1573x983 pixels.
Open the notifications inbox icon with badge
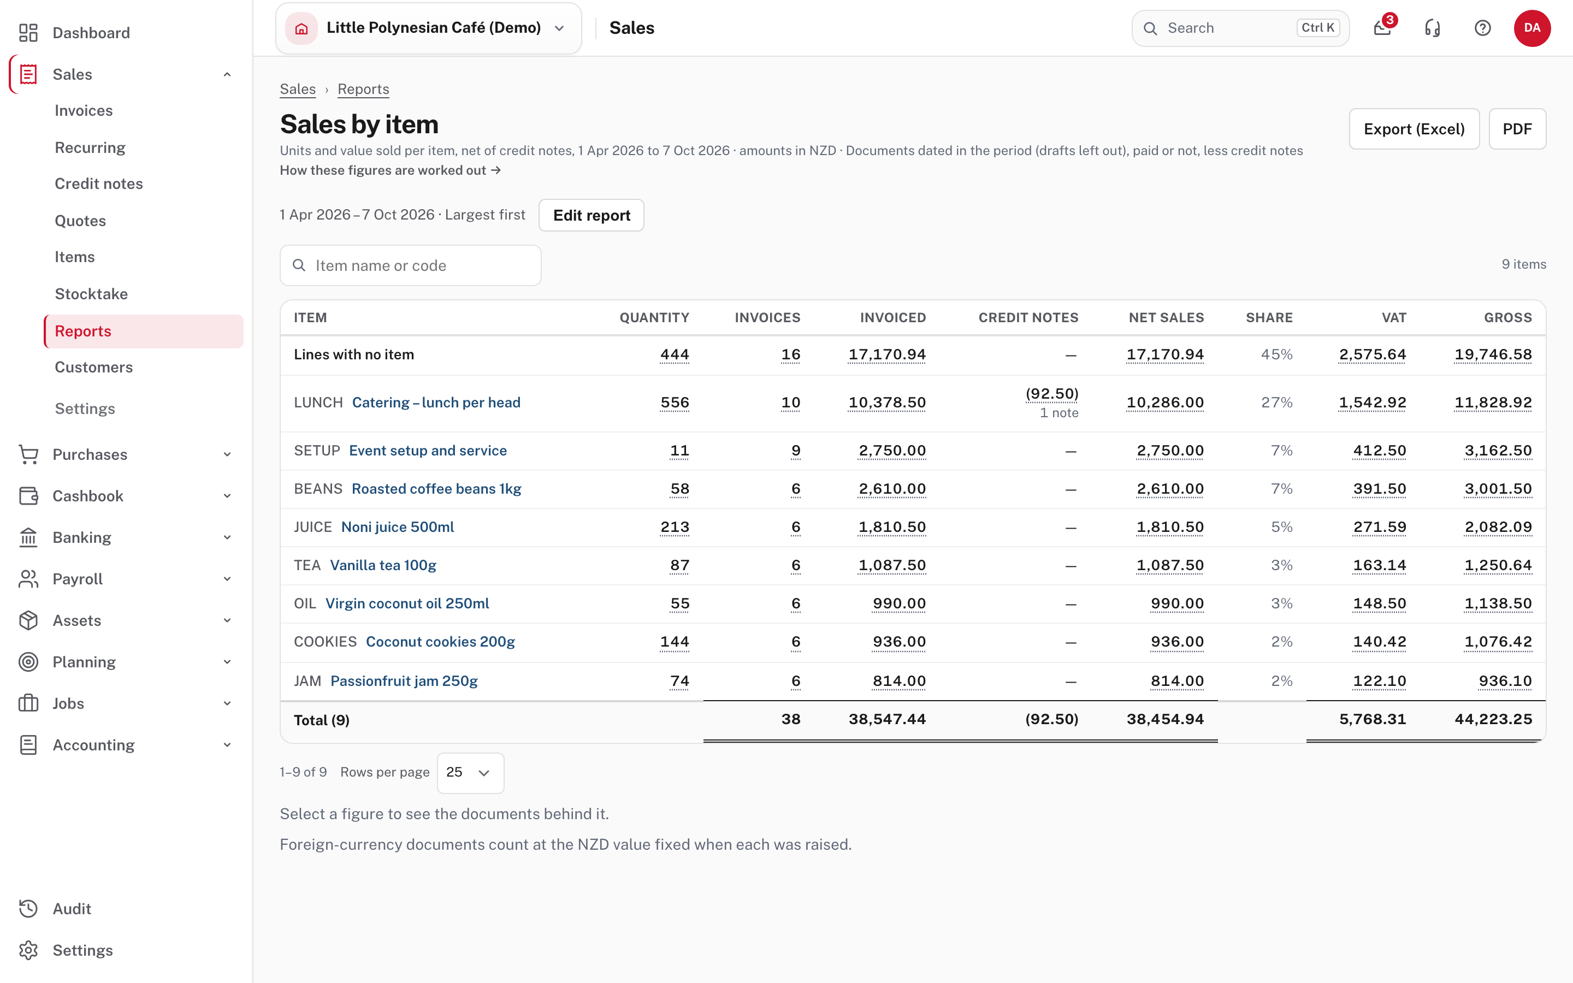(1382, 28)
